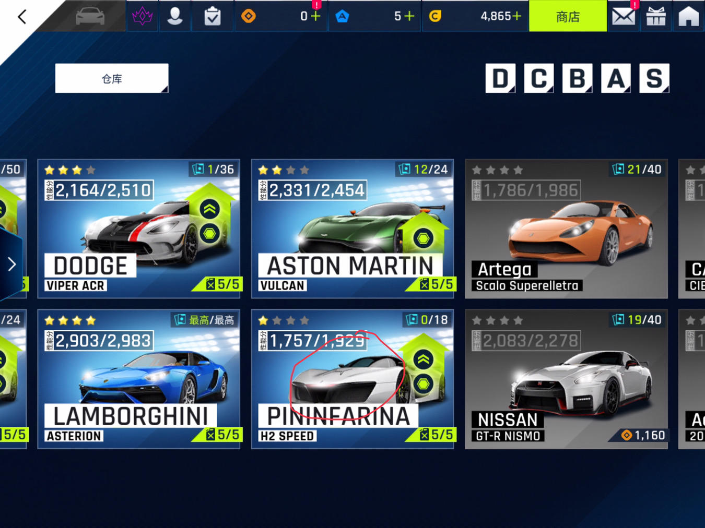Tap Lamborghini rating 2,903/2,983
Image resolution: width=705 pixels, height=528 pixels.
tap(99, 341)
